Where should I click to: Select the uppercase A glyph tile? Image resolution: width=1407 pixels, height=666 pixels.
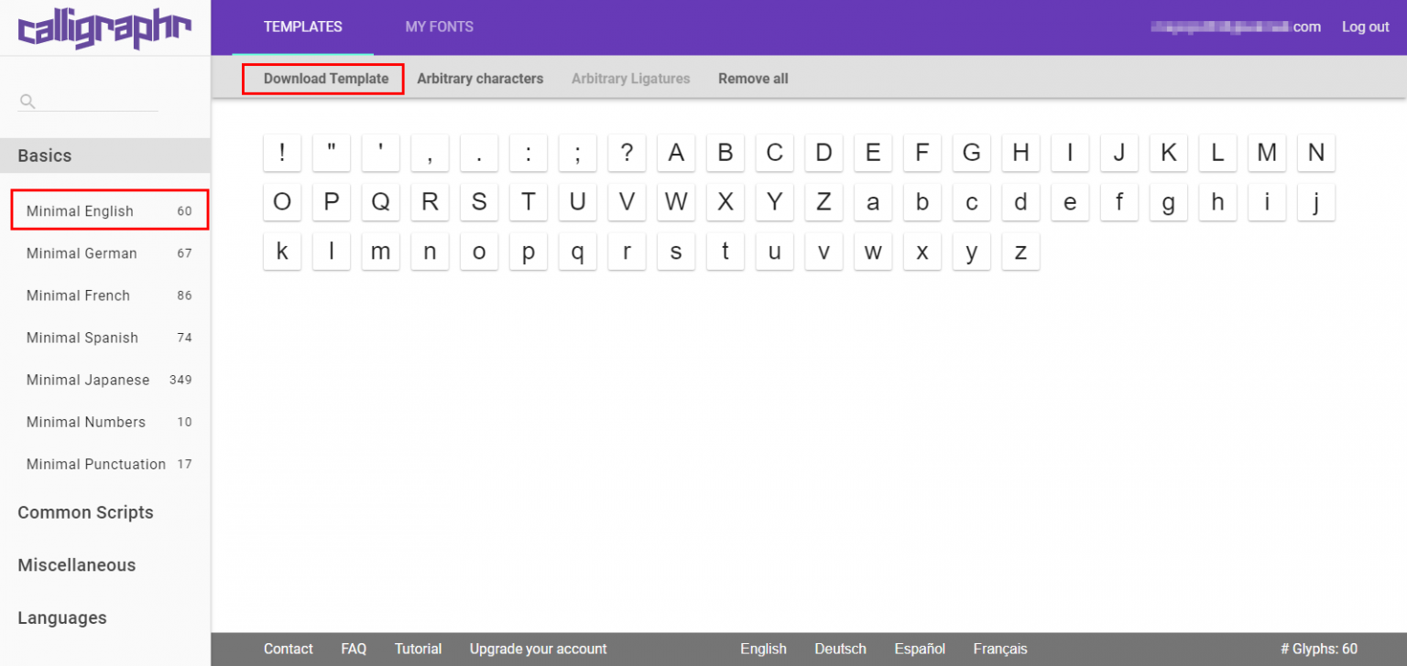(x=676, y=153)
